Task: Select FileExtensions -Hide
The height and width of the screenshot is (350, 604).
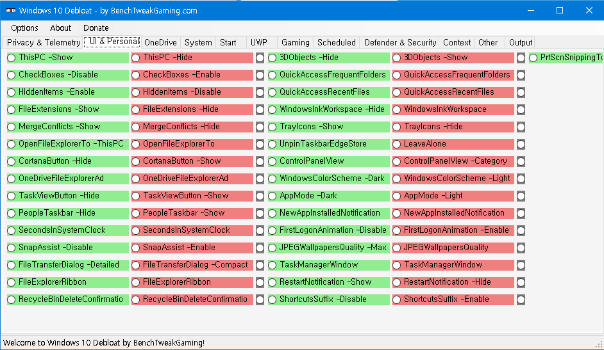Action: click(x=192, y=109)
